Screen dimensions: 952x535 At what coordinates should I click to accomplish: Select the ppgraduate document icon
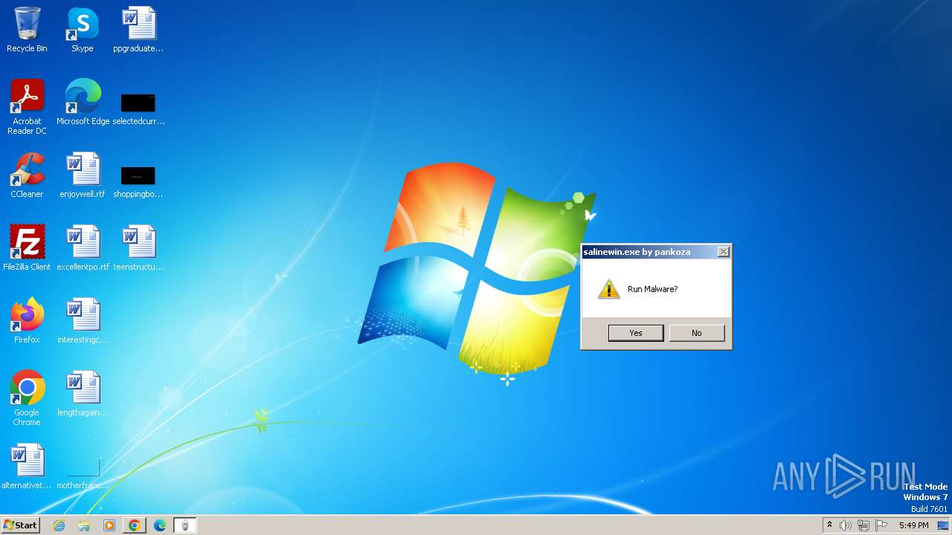138,30
